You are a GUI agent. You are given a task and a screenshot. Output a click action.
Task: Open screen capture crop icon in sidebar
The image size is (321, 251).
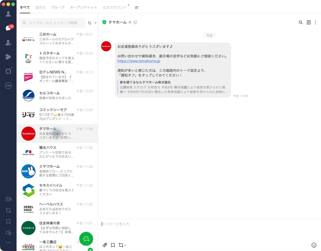click(9, 210)
